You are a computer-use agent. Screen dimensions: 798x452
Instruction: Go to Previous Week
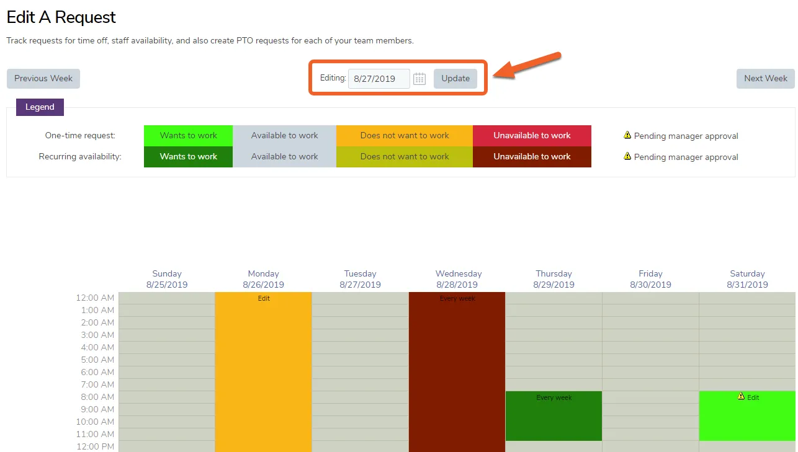point(43,79)
